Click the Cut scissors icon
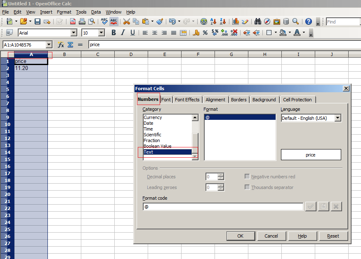This screenshot has height=259, width=361. 126,21
